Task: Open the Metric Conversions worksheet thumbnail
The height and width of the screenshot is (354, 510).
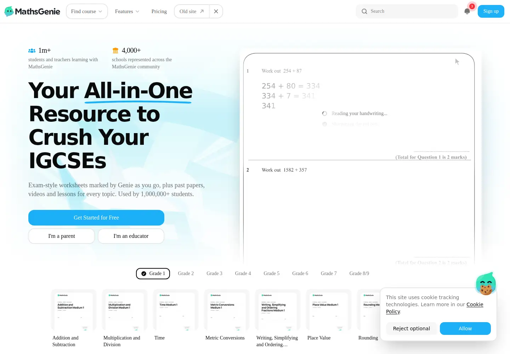Action: (227, 310)
